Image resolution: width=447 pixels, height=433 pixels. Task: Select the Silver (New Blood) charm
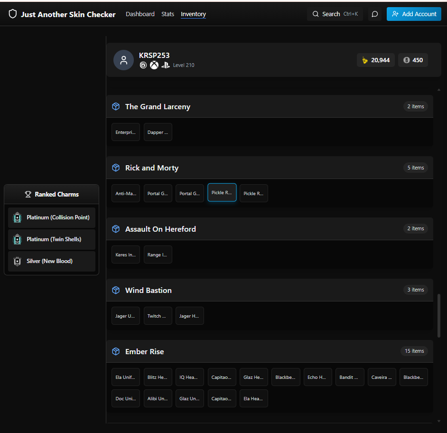(52, 261)
